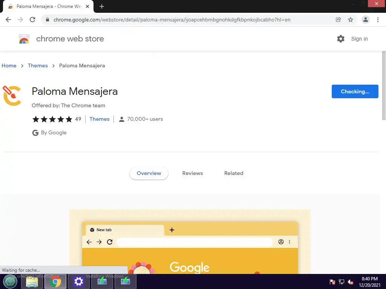Image resolution: width=386 pixels, height=289 pixels.
Task: Open the taskbar clock and date
Action: click(369, 282)
